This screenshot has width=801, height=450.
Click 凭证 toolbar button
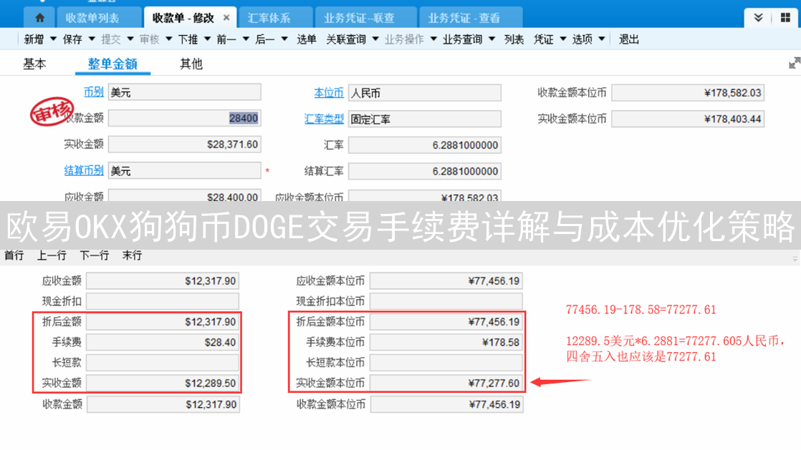pyautogui.click(x=544, y=39)
